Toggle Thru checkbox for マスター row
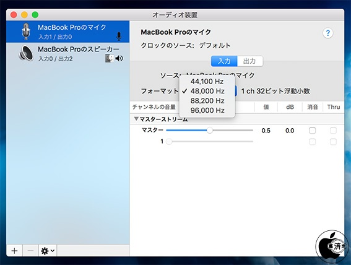351x265 pixels. (x=333, y=130)
